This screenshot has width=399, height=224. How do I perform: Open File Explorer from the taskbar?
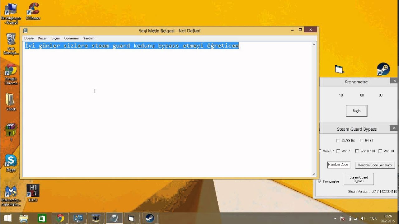(24, 218)
